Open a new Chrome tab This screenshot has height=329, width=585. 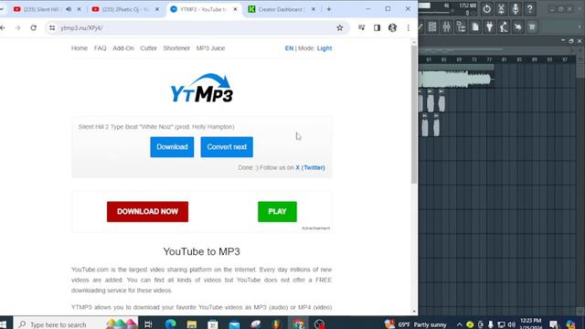329,9
